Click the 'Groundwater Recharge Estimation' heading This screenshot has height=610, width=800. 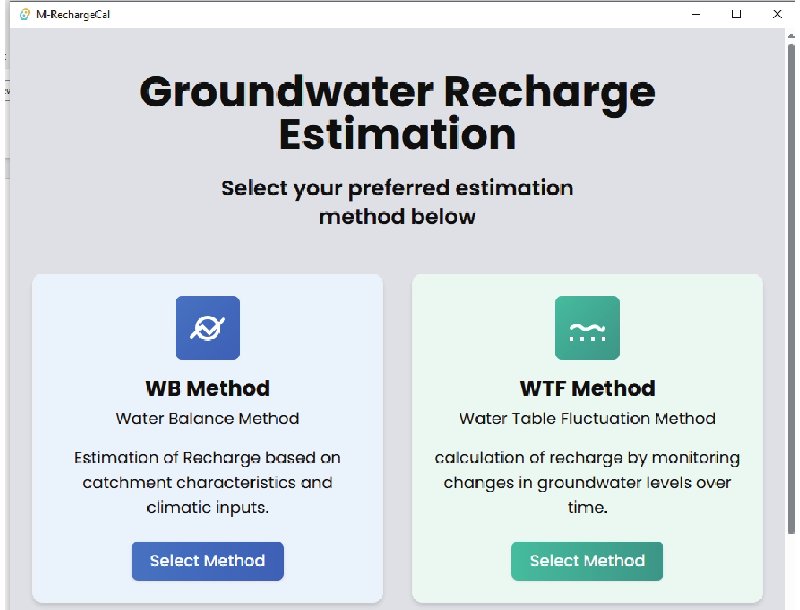coord(397,113)
